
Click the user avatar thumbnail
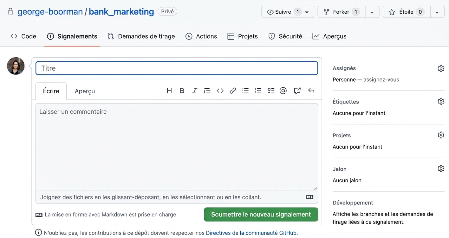pos(16,66)
